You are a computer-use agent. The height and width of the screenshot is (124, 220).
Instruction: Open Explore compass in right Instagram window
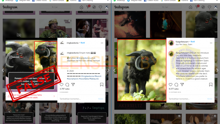click(x=203, y=7)
